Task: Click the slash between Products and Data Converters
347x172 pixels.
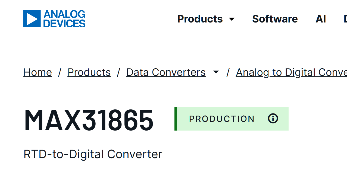Action: click(x=118, y=72)
